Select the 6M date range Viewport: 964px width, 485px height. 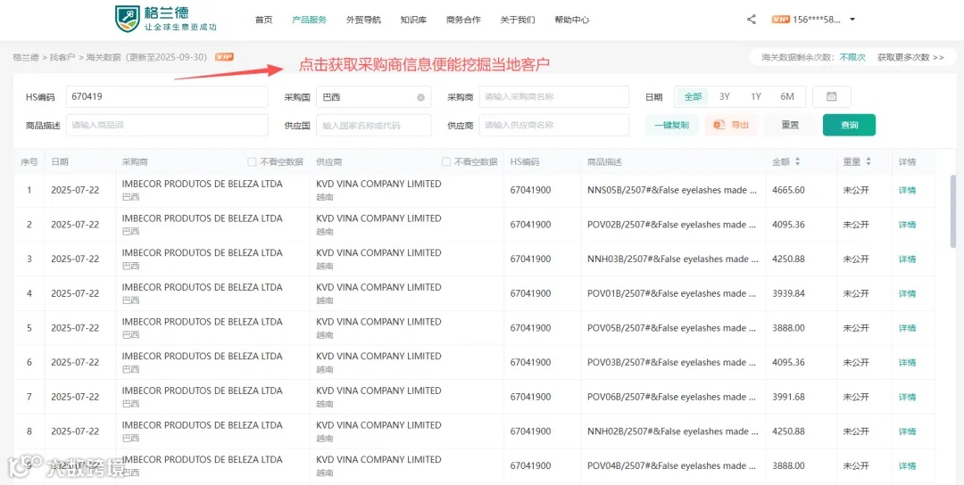[787, 97]
